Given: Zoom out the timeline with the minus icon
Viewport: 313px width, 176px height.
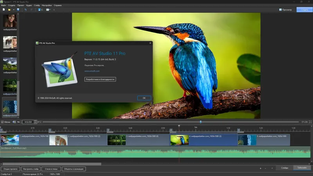Looking at the screenshot, I should coord(265,169).
